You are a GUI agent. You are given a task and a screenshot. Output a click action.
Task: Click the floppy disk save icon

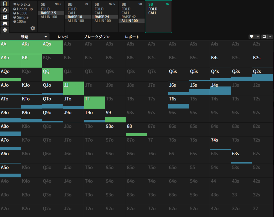point(5,17)
